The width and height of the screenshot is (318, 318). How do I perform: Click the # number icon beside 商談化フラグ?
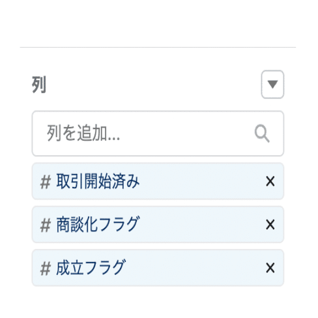point(46,225)
